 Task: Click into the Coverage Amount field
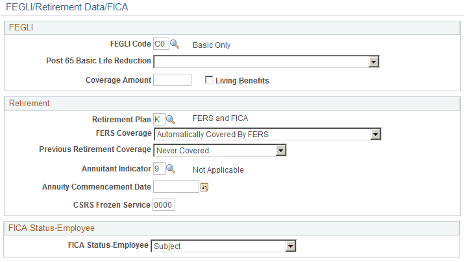click(x=172, y=80)
